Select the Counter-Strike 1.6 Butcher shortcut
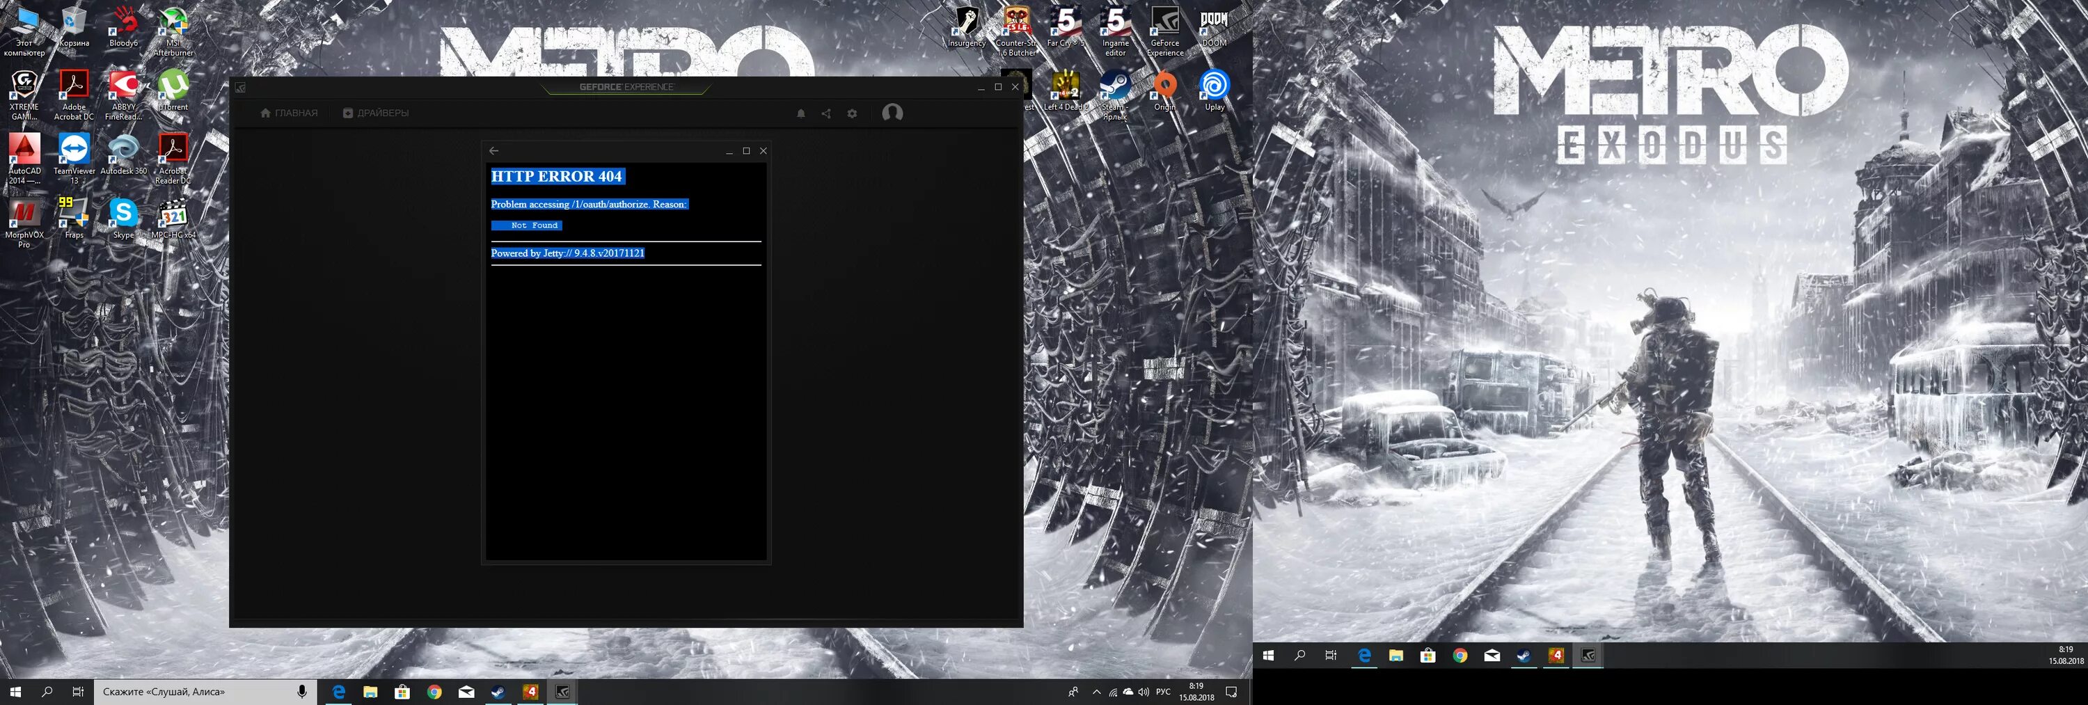Viewport: 2088px width, 705px height. pyautogui.click(x=1016, y=31)
